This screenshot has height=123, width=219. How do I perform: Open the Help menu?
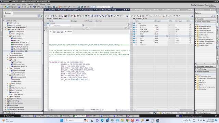[48, 4]
